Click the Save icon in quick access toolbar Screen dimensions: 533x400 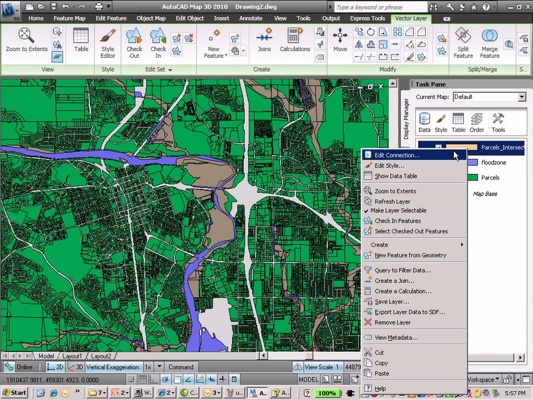coord(53,6)
